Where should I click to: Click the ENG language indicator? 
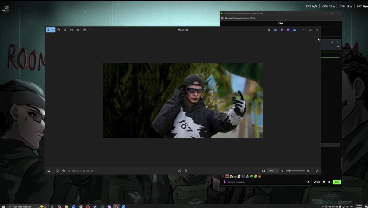click(x=351, y=206)
